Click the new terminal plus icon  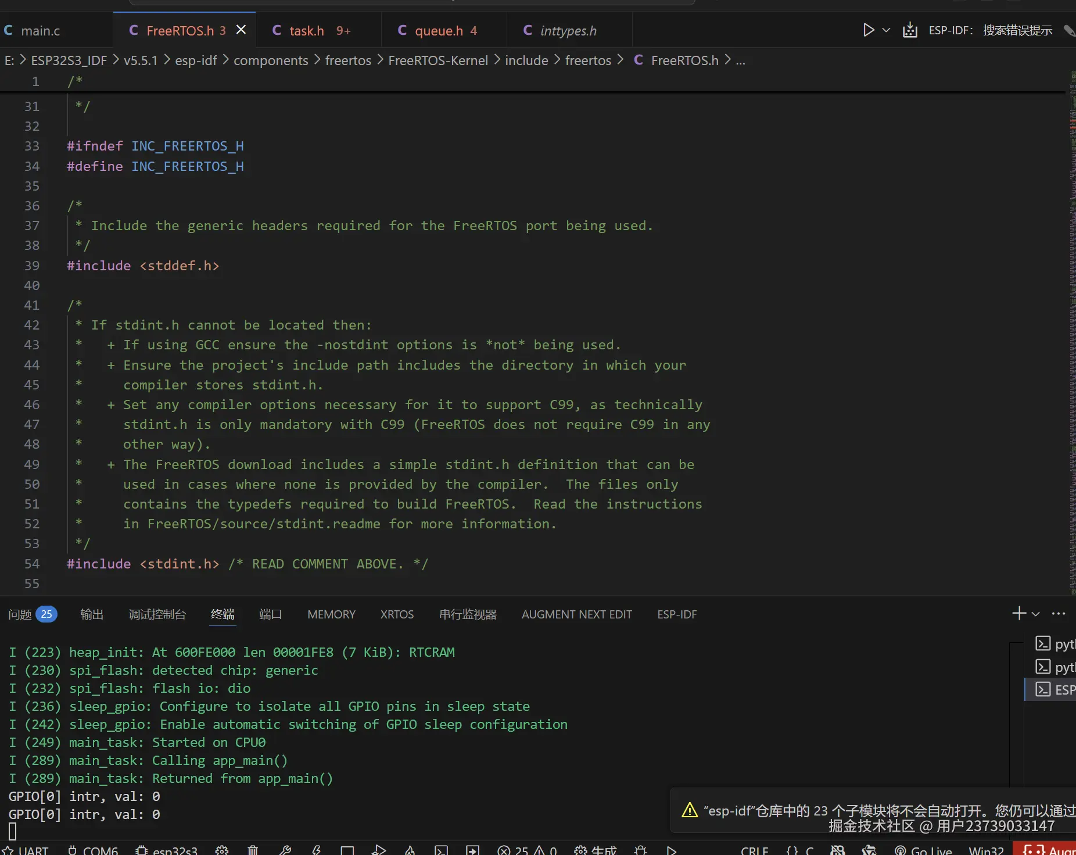[x=1018, y=613]
